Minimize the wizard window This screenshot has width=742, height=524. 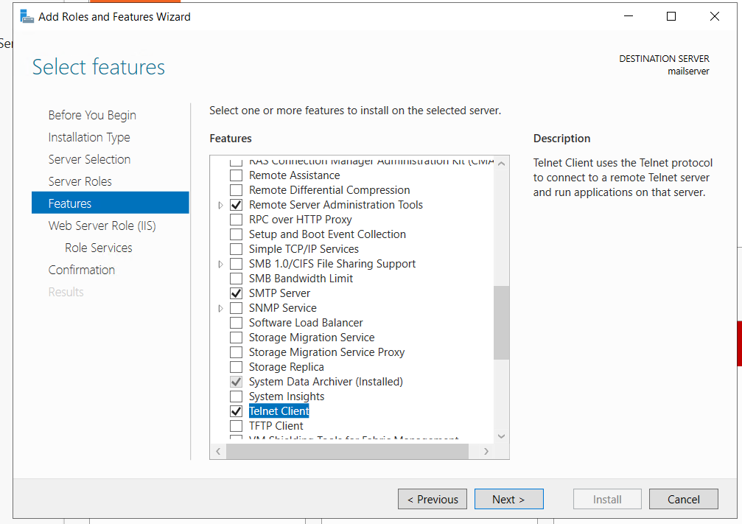coord(629,16)
